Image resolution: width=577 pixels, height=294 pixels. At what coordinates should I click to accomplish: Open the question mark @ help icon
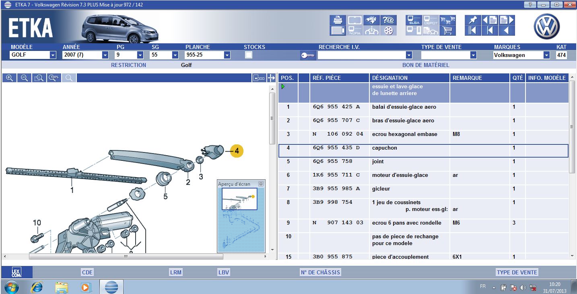coord(388,20)
